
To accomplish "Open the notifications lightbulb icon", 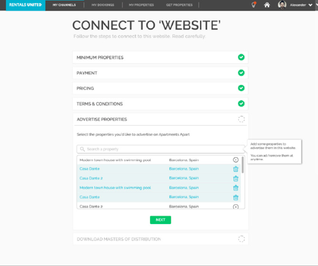I will tap(254, 5).
